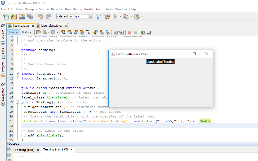The image size is (258, 161).
Task: Open the default config dropdown
Action: 90,16
